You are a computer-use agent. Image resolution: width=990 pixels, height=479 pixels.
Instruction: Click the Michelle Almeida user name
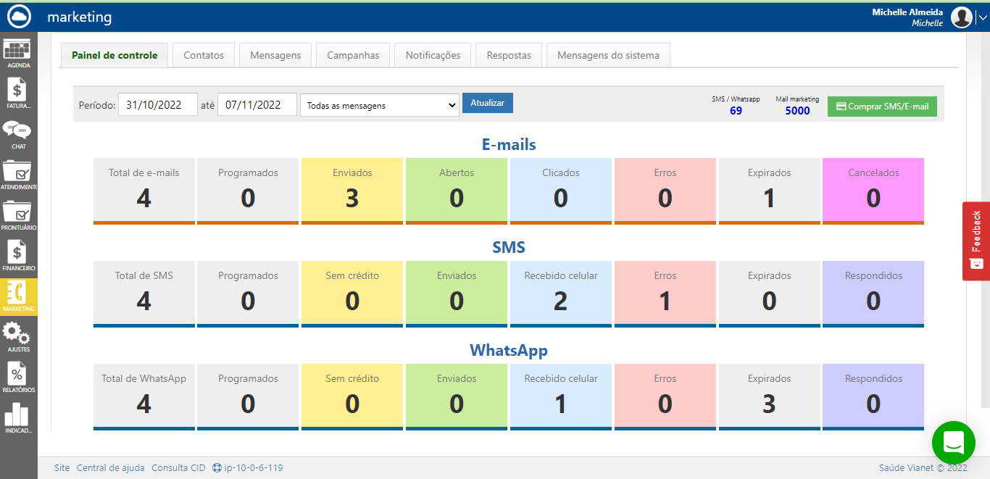click(x=907, y=12)
